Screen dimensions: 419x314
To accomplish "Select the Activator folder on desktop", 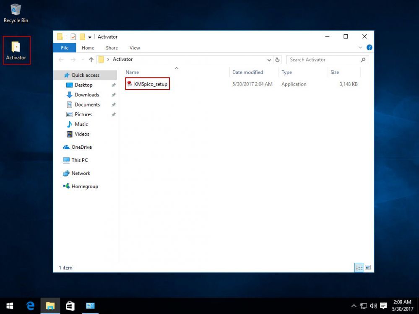I will 16,50.
